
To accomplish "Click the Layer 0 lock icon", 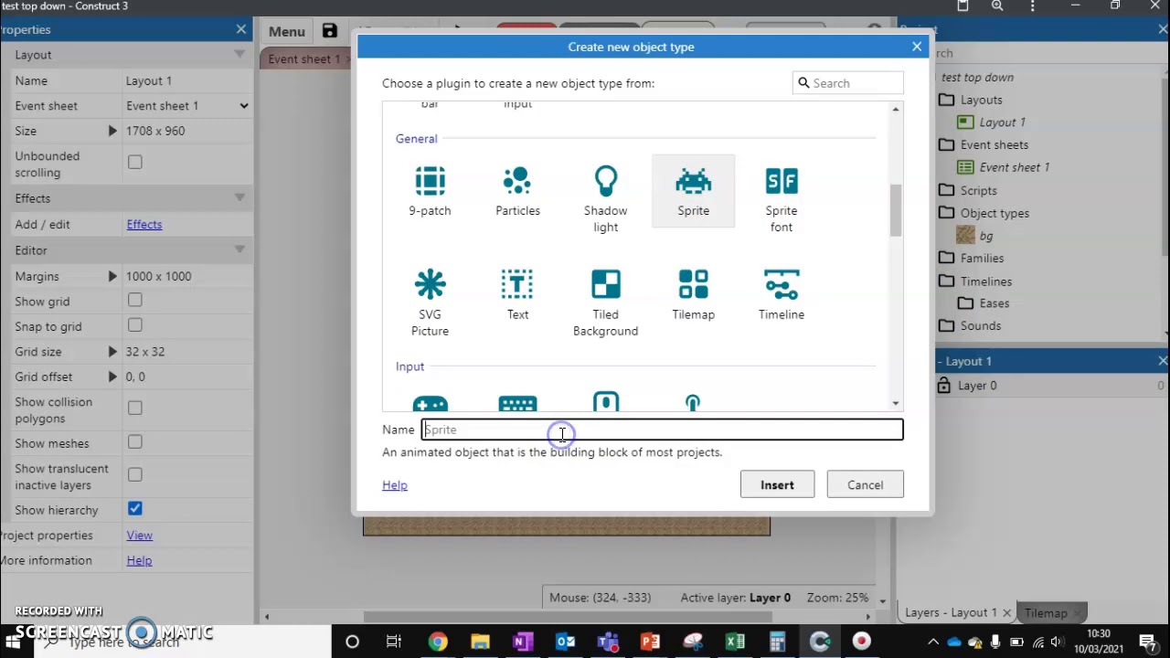I will 943,386.
